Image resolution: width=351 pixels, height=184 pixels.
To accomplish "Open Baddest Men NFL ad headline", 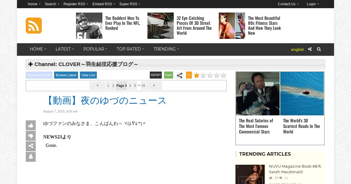I will pyautogui.click(x=123, y=23).
